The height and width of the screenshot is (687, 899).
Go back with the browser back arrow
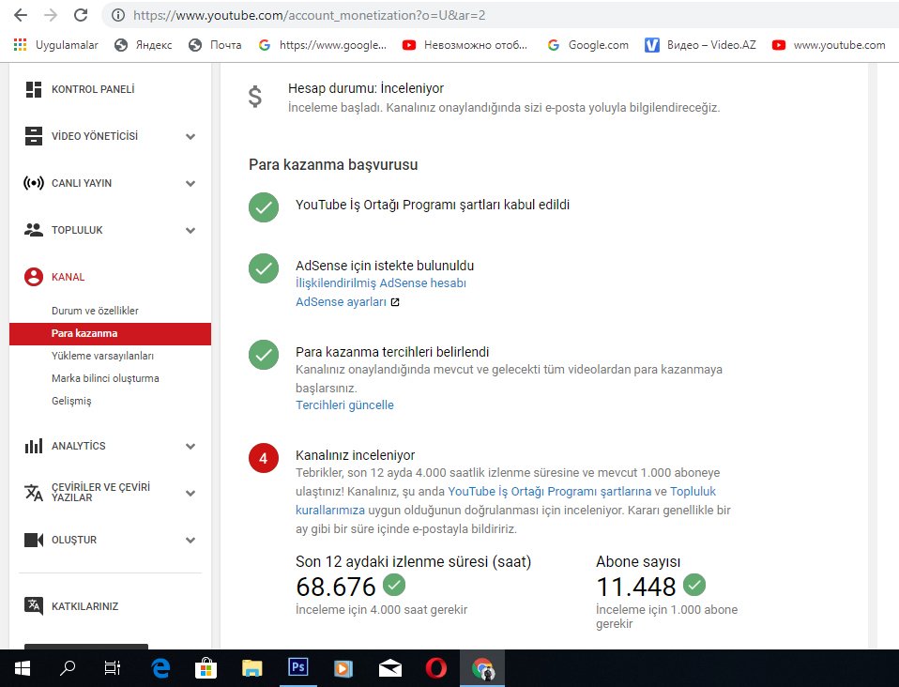tap(21, 15)
